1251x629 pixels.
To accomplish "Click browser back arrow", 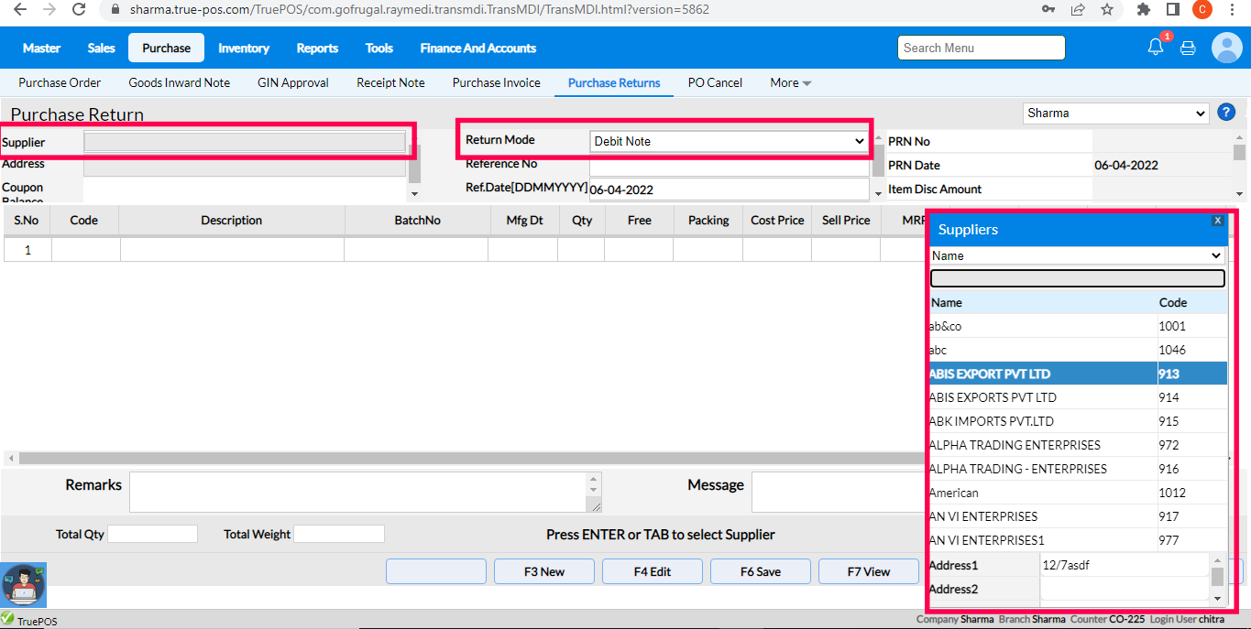I will pyautogui.click(x=20, y=9).
